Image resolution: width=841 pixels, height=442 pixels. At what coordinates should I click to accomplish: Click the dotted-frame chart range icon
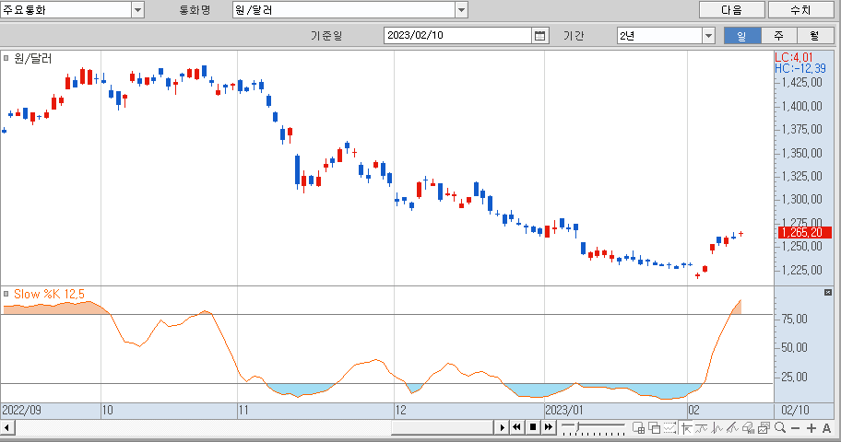669,427
